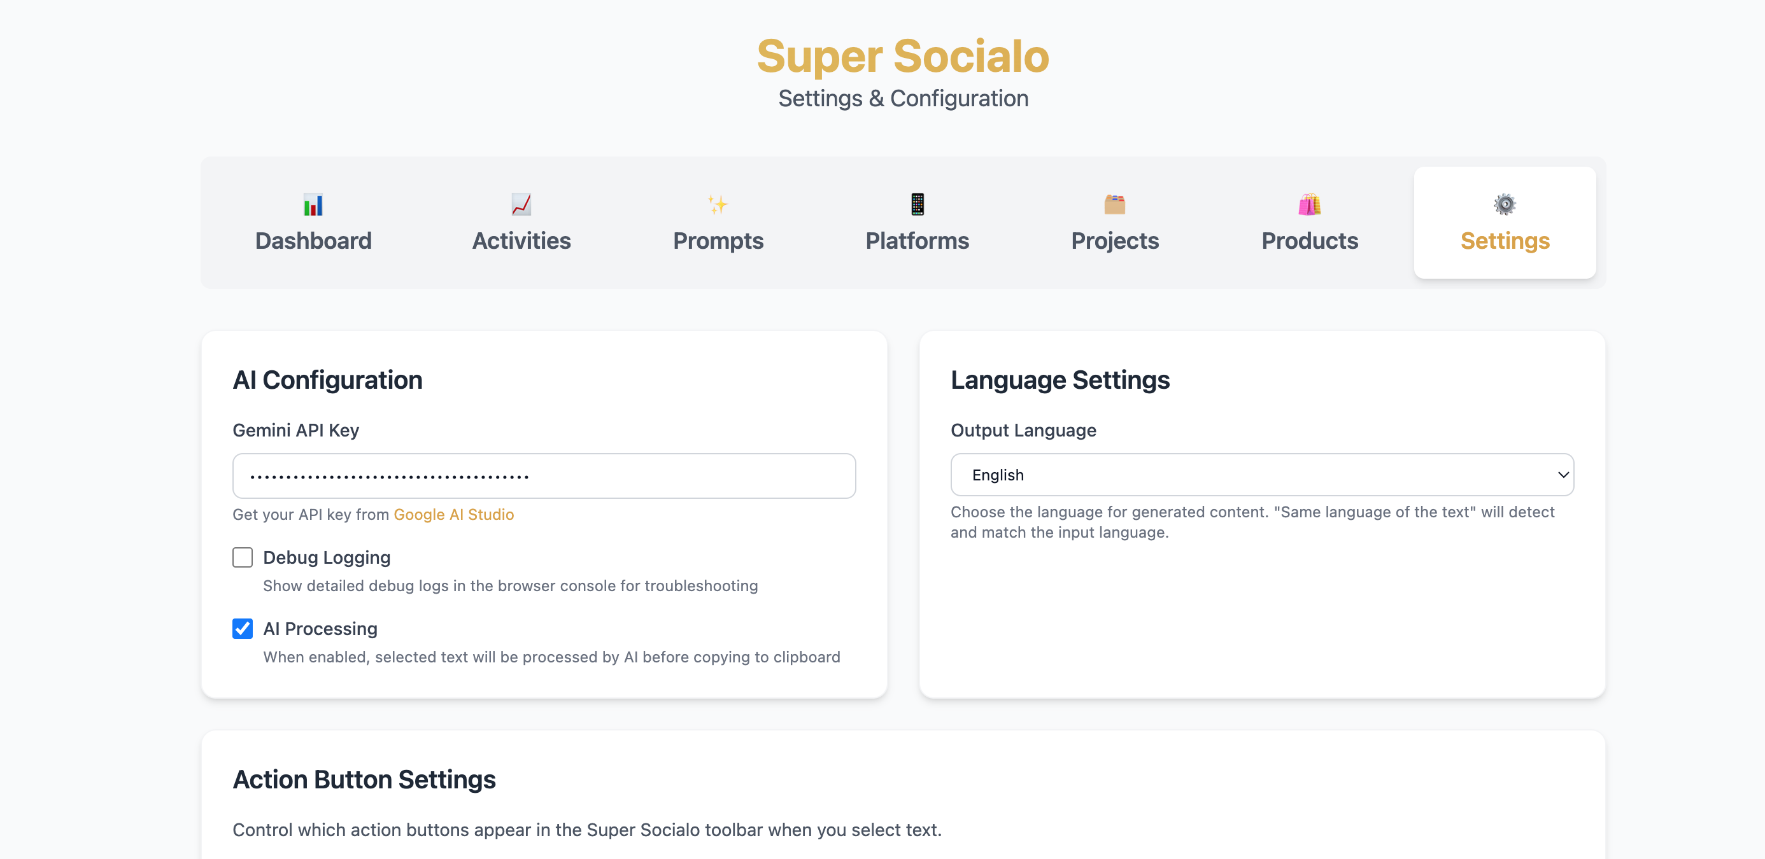Enable the Debug Logging checkbox
The height and width of the screenshot is (859, 1765).
(243, 557)
